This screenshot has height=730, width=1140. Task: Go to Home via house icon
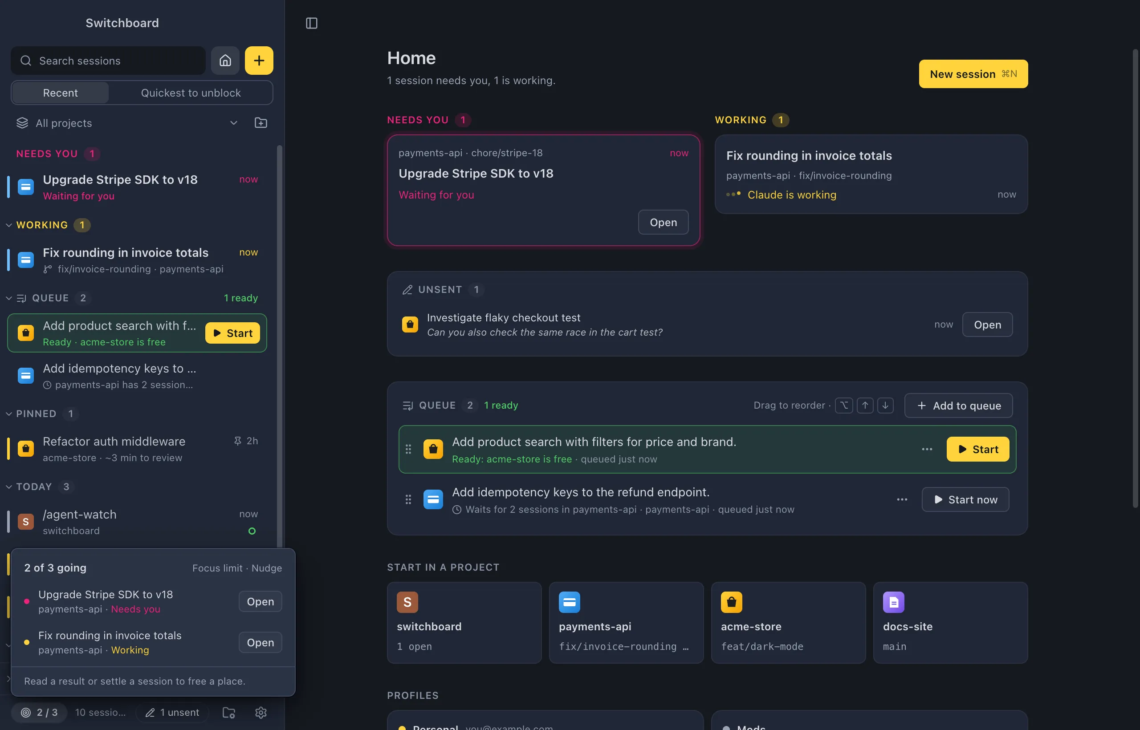(225, 61)
